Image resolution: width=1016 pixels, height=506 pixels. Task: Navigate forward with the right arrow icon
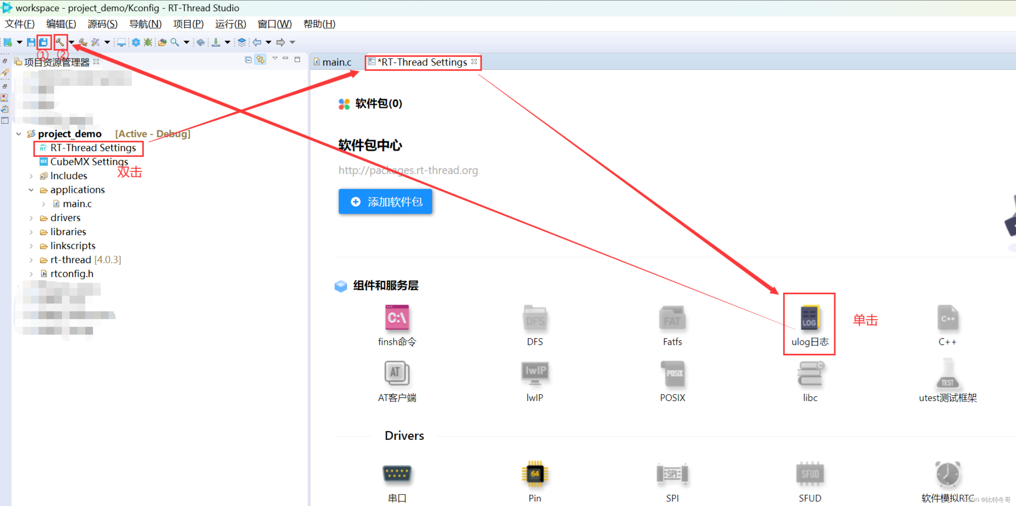[x=280, y=42]
